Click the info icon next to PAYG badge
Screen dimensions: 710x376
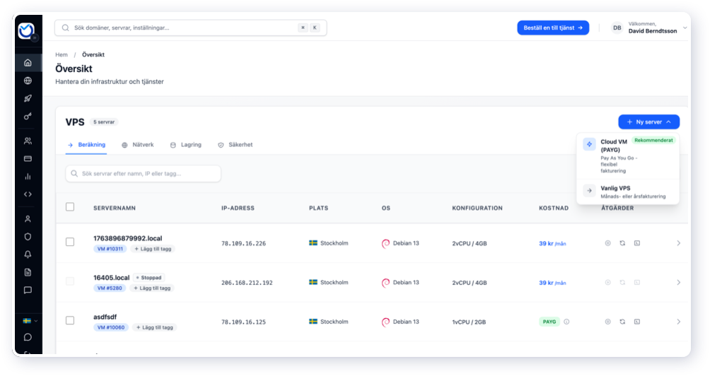(x=566, y=322)
